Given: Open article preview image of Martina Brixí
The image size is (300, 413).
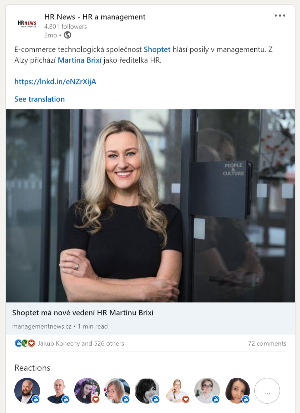Looking at the screenshot, I should pos(150,206).
